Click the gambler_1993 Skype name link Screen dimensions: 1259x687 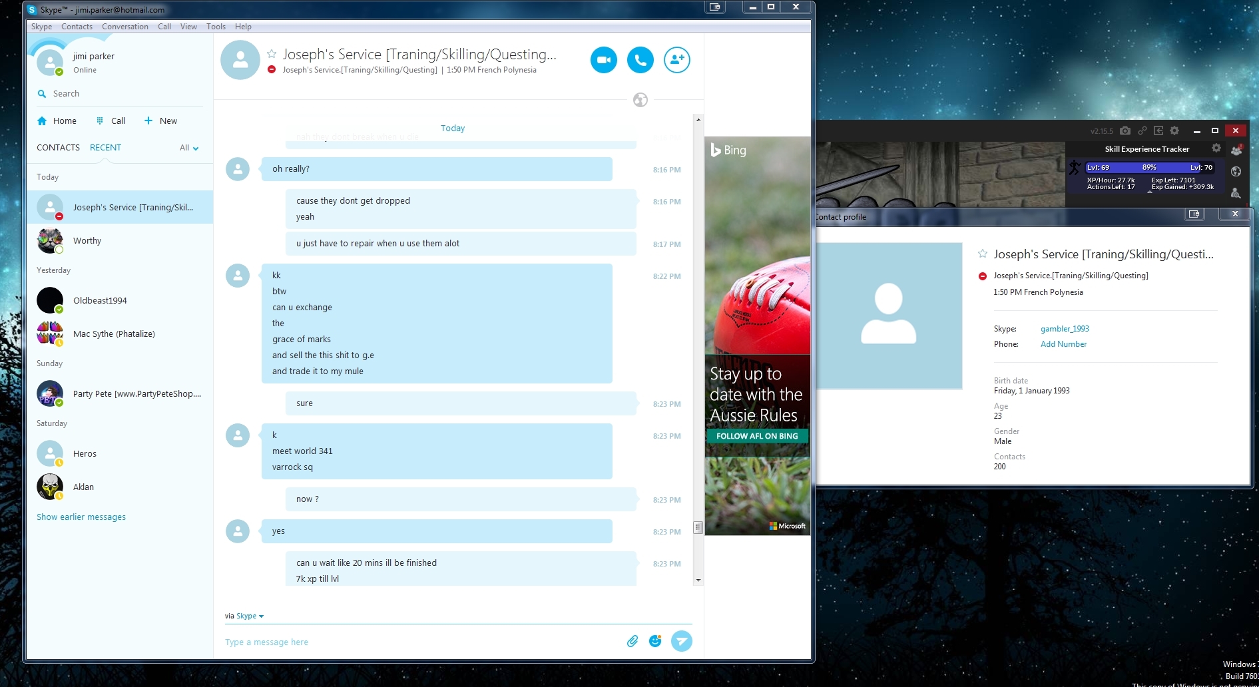coord(1065,329)
